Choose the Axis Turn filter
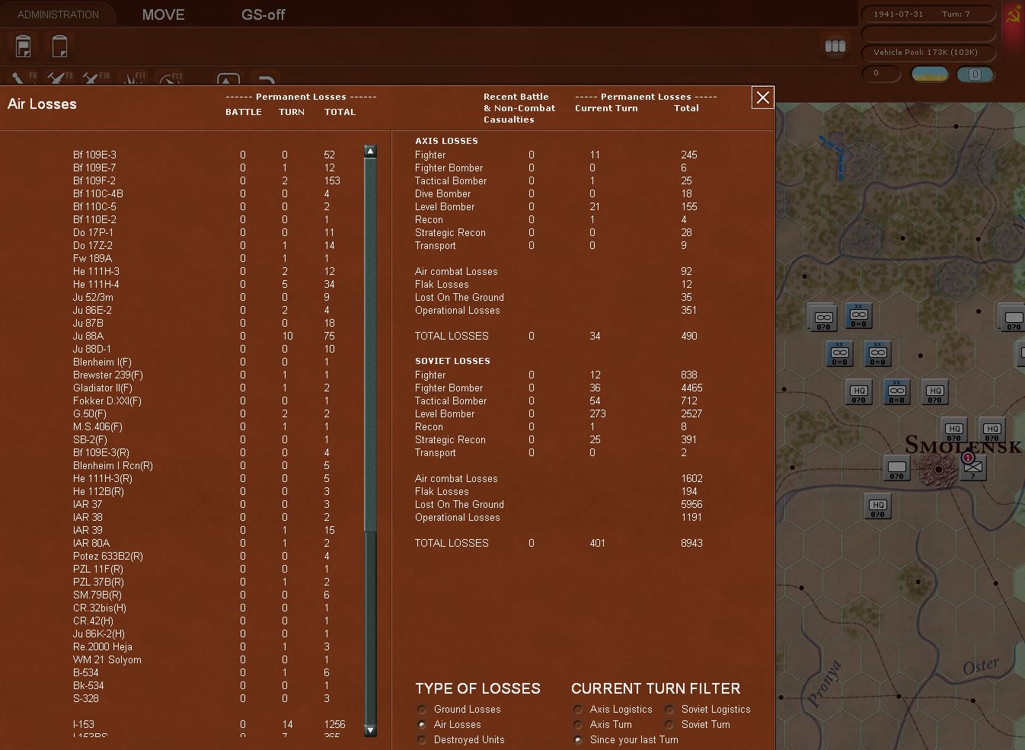 pyautogui.click(x=603, y=724)
